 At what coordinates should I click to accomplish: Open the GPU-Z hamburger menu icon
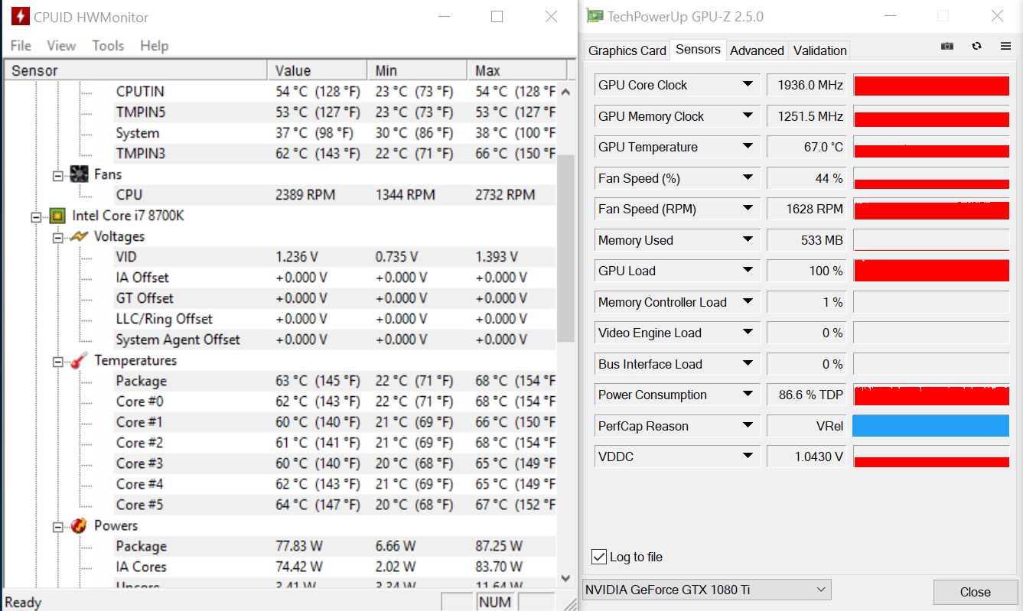pyautogui.click(x=1005, y=46)
